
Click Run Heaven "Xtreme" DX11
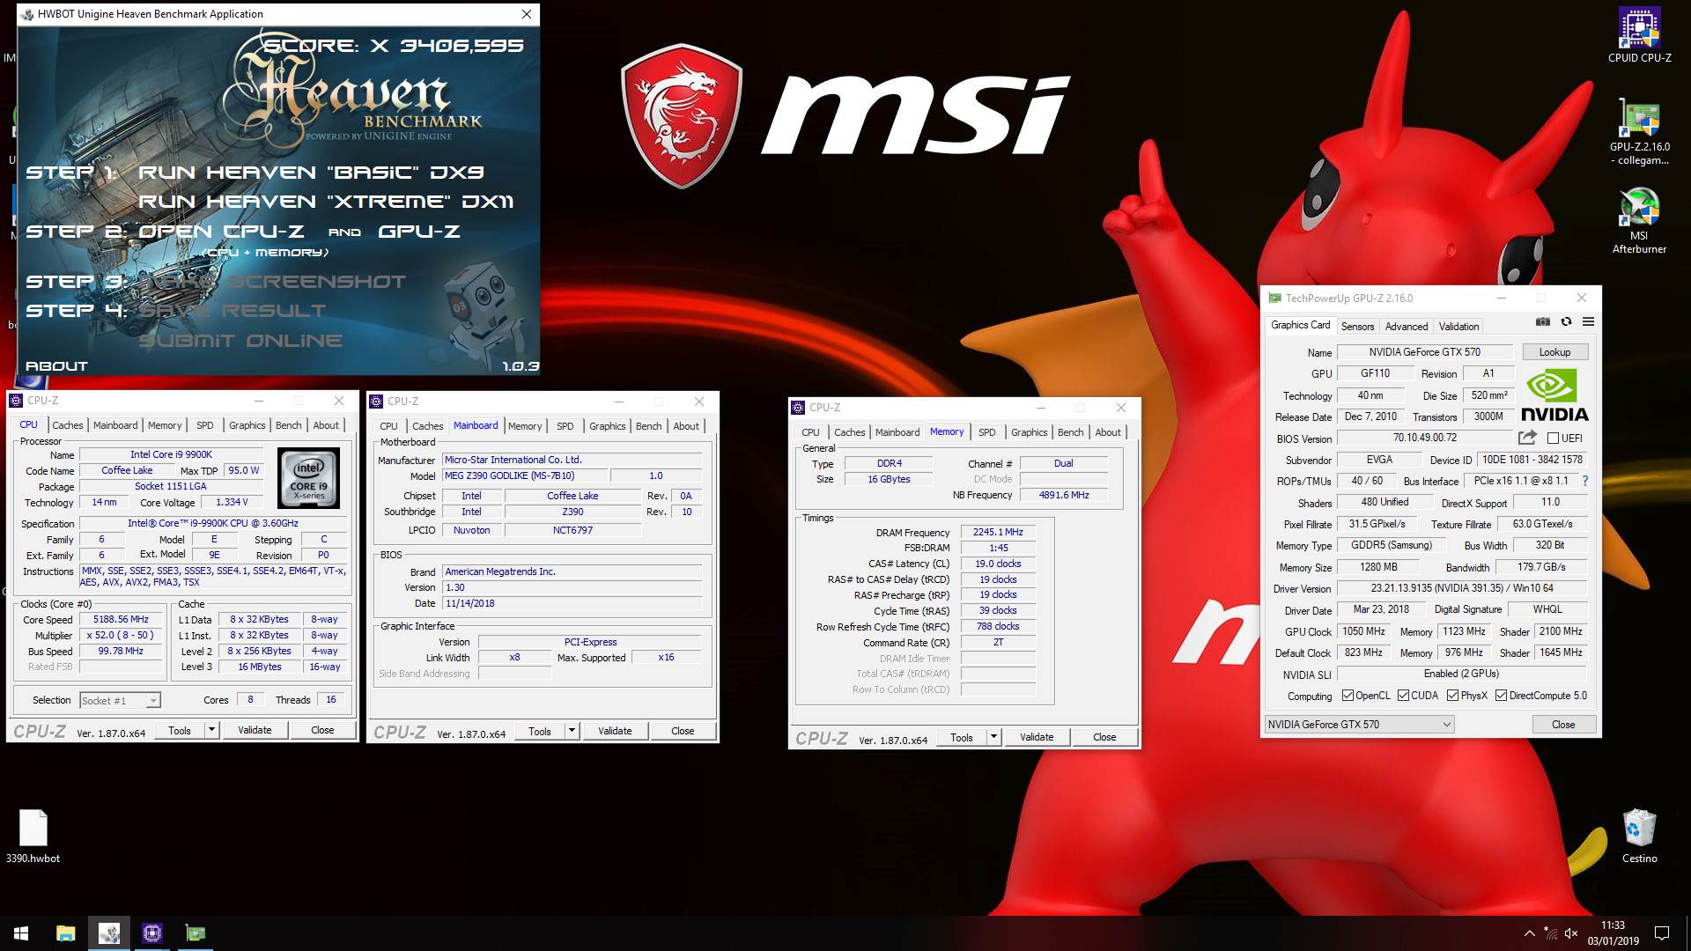[326, 202]
